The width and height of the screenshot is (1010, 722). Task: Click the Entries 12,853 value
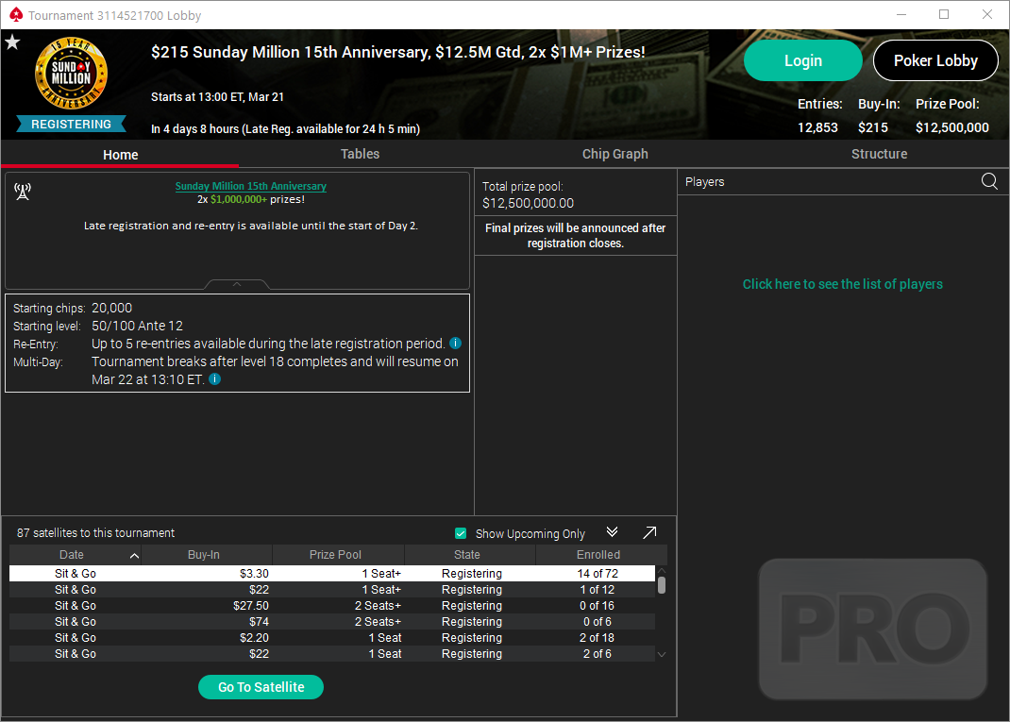tap(817, 127)
